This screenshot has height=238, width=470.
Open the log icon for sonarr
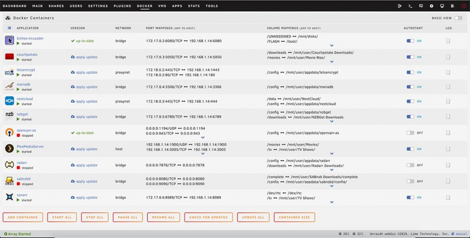tap(448, 197)
